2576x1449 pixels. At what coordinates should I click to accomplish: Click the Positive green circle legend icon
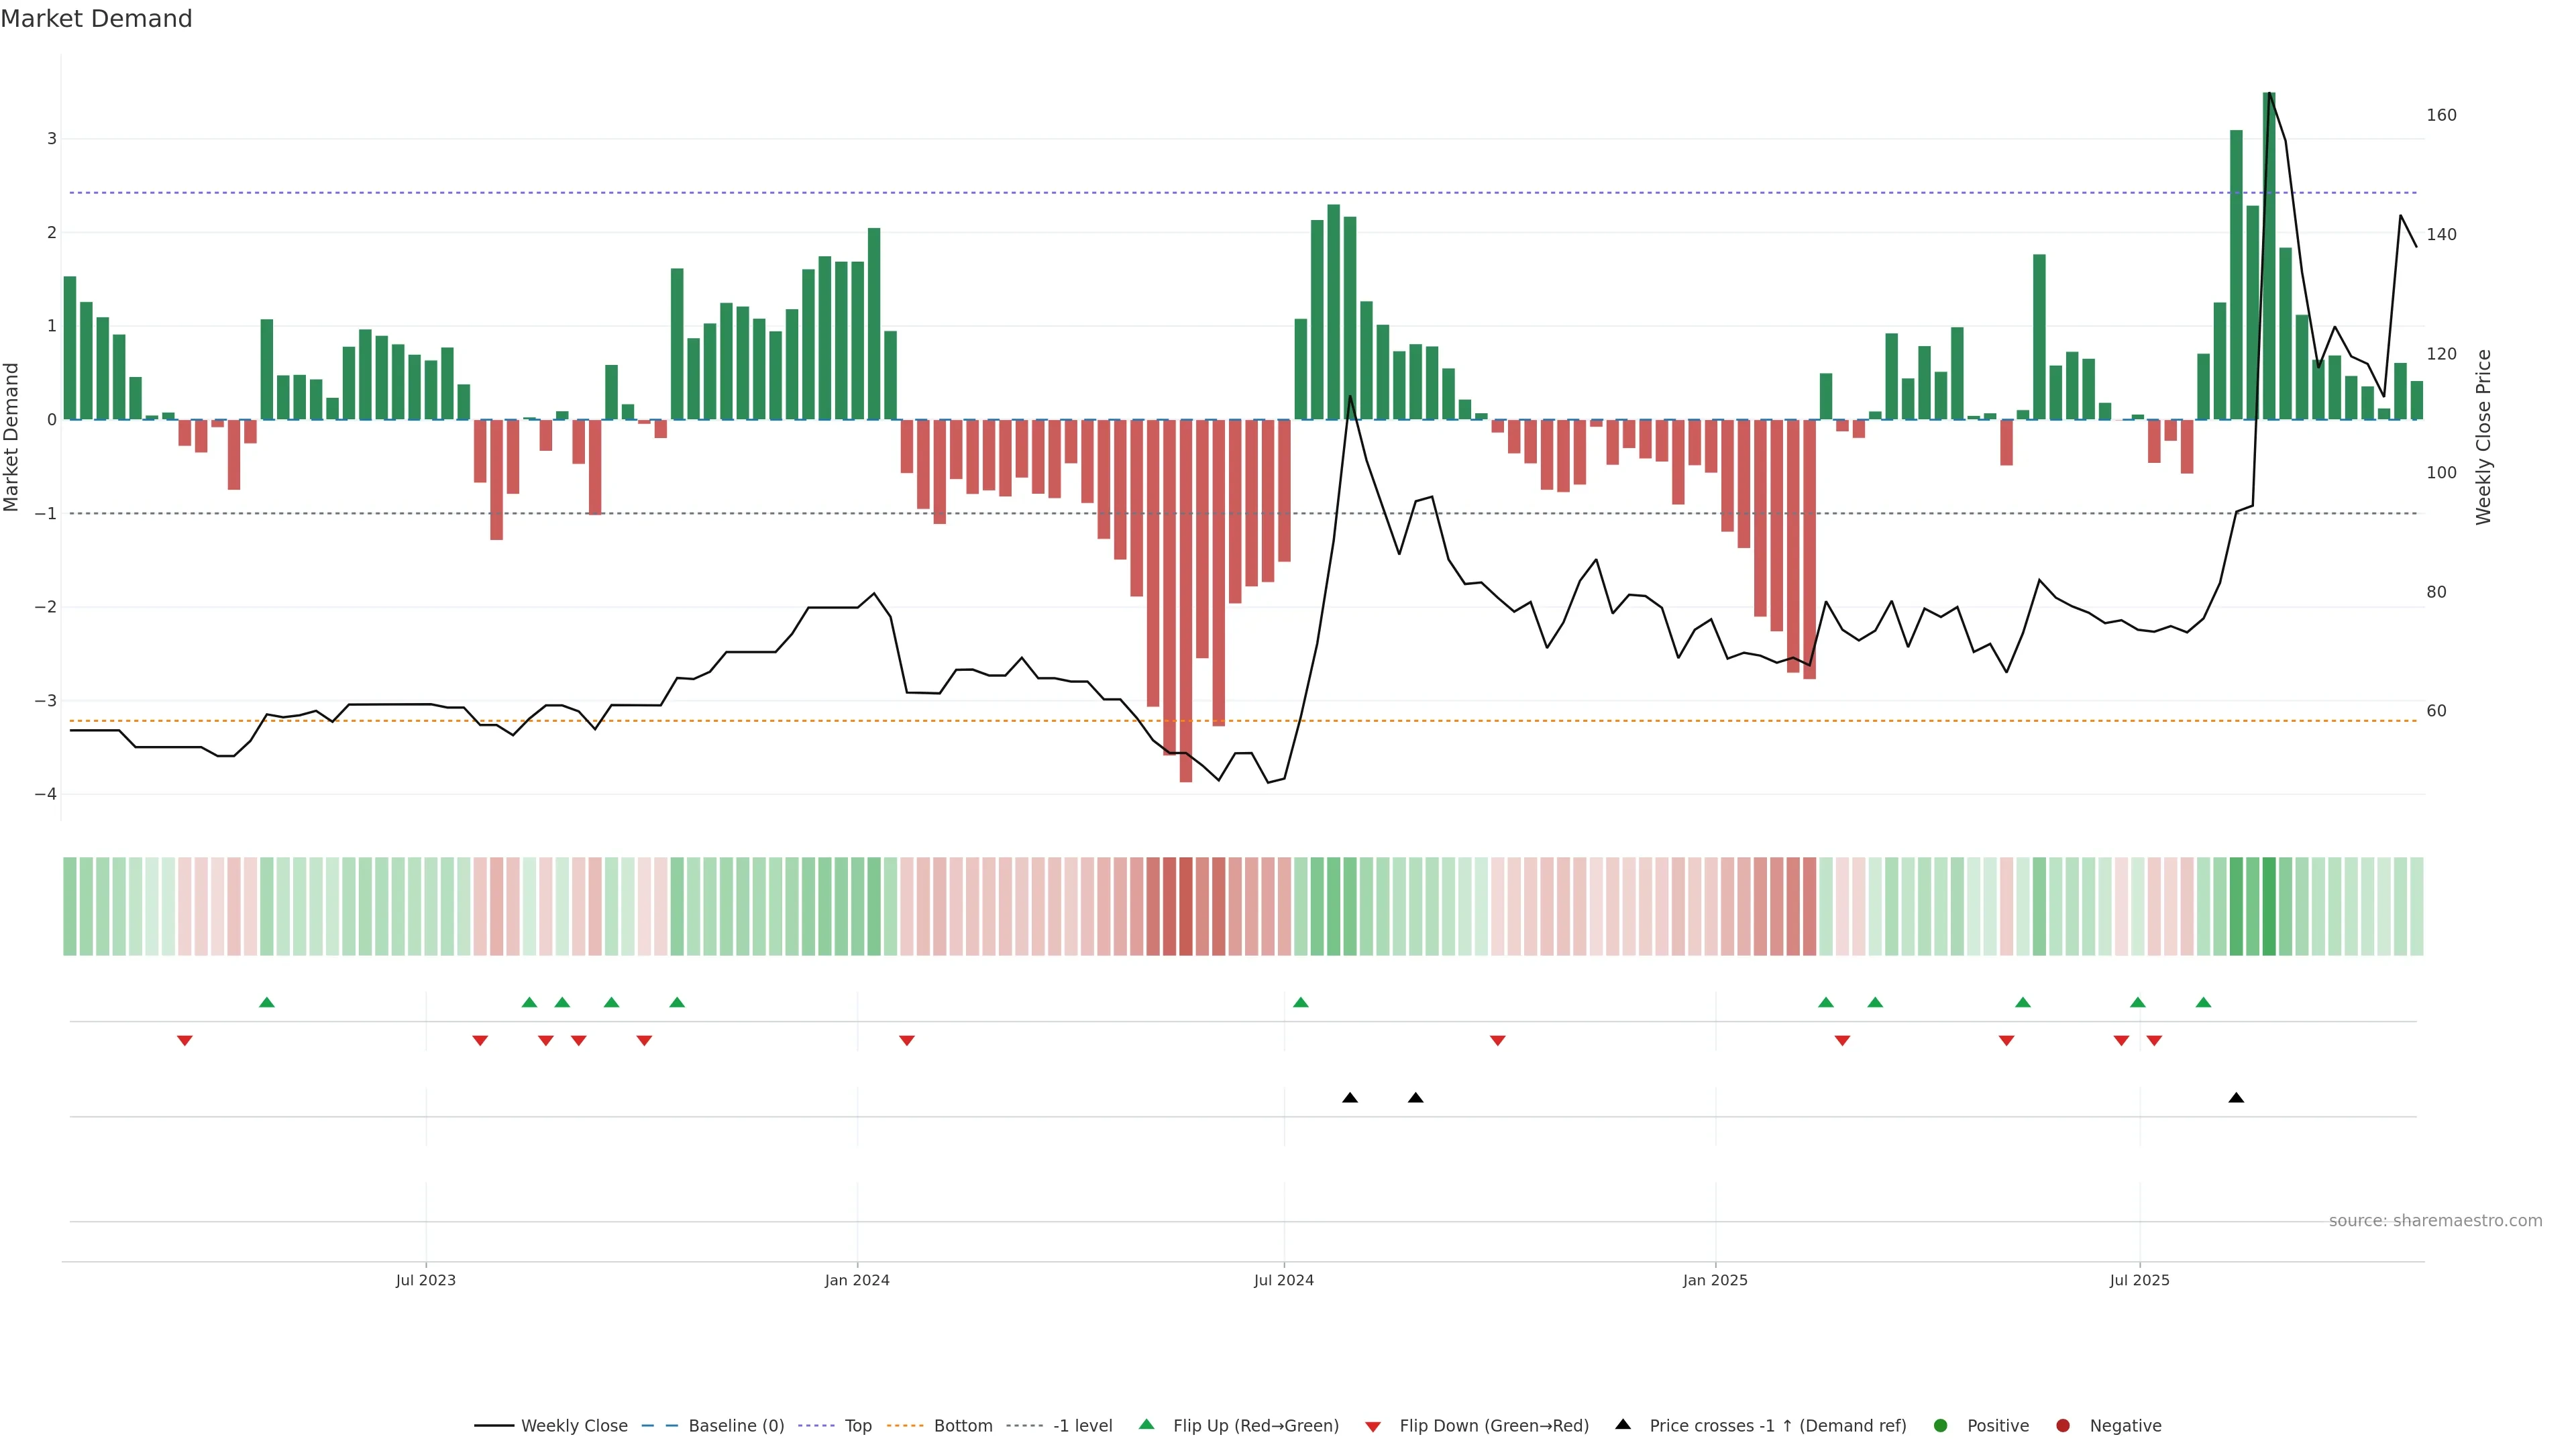pyautogui.click(x=1941, y=1426)
